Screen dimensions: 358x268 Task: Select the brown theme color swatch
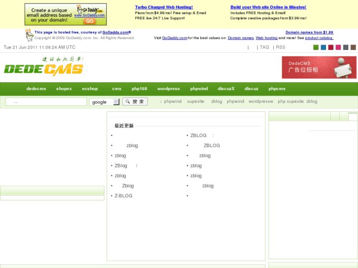[x=353, y=47]
